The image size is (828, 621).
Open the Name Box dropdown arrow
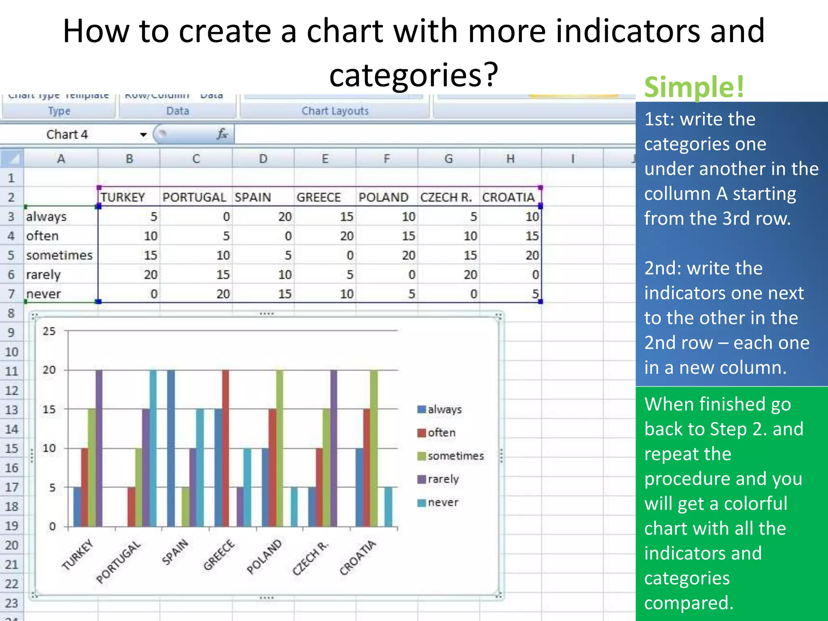click(x=143, y=135)
